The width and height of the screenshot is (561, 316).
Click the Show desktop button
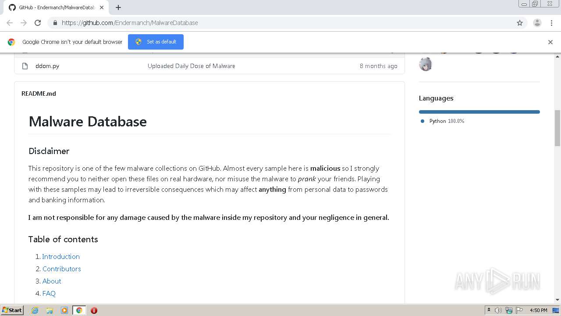556,310
